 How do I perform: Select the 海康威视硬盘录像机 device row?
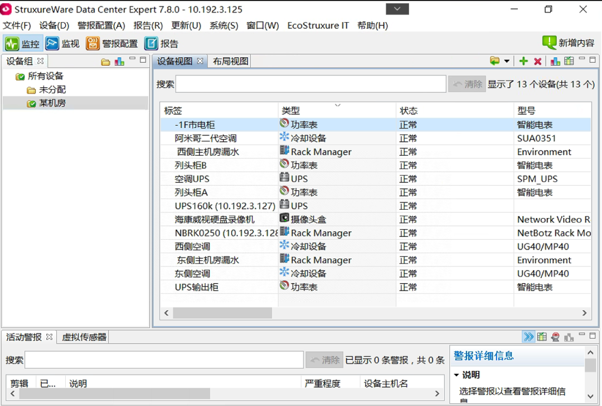[376, 220]
